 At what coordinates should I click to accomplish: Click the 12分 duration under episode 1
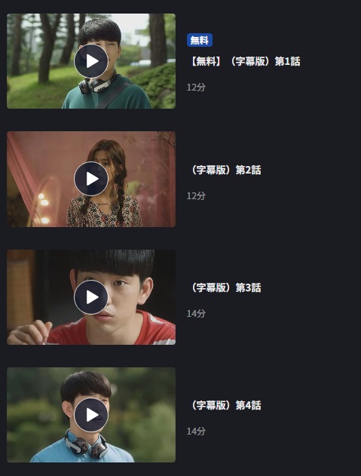point(196,88)
